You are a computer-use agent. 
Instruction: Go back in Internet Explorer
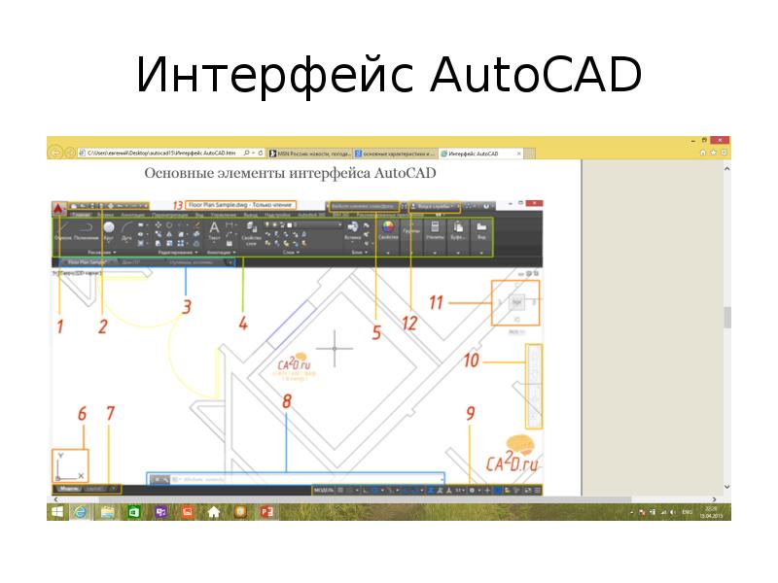coord(55,153)
